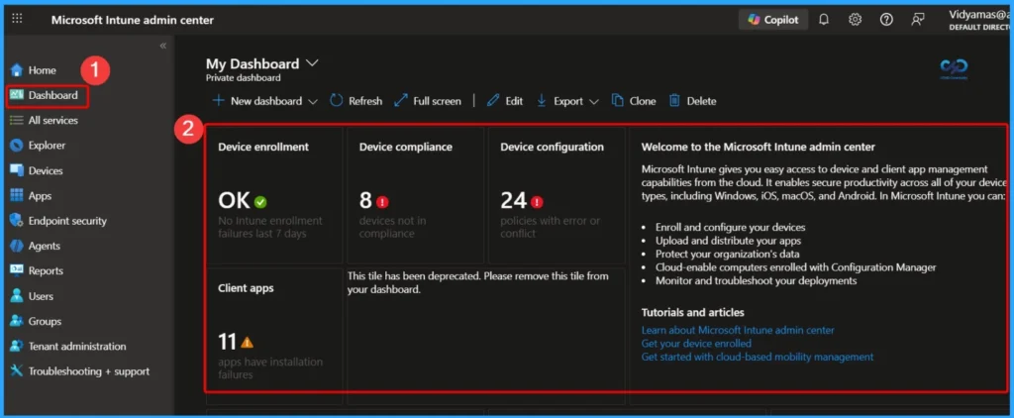Screen dimensions: 1014x418
Task: Click the Export button
Action: (x=558, y=101)
